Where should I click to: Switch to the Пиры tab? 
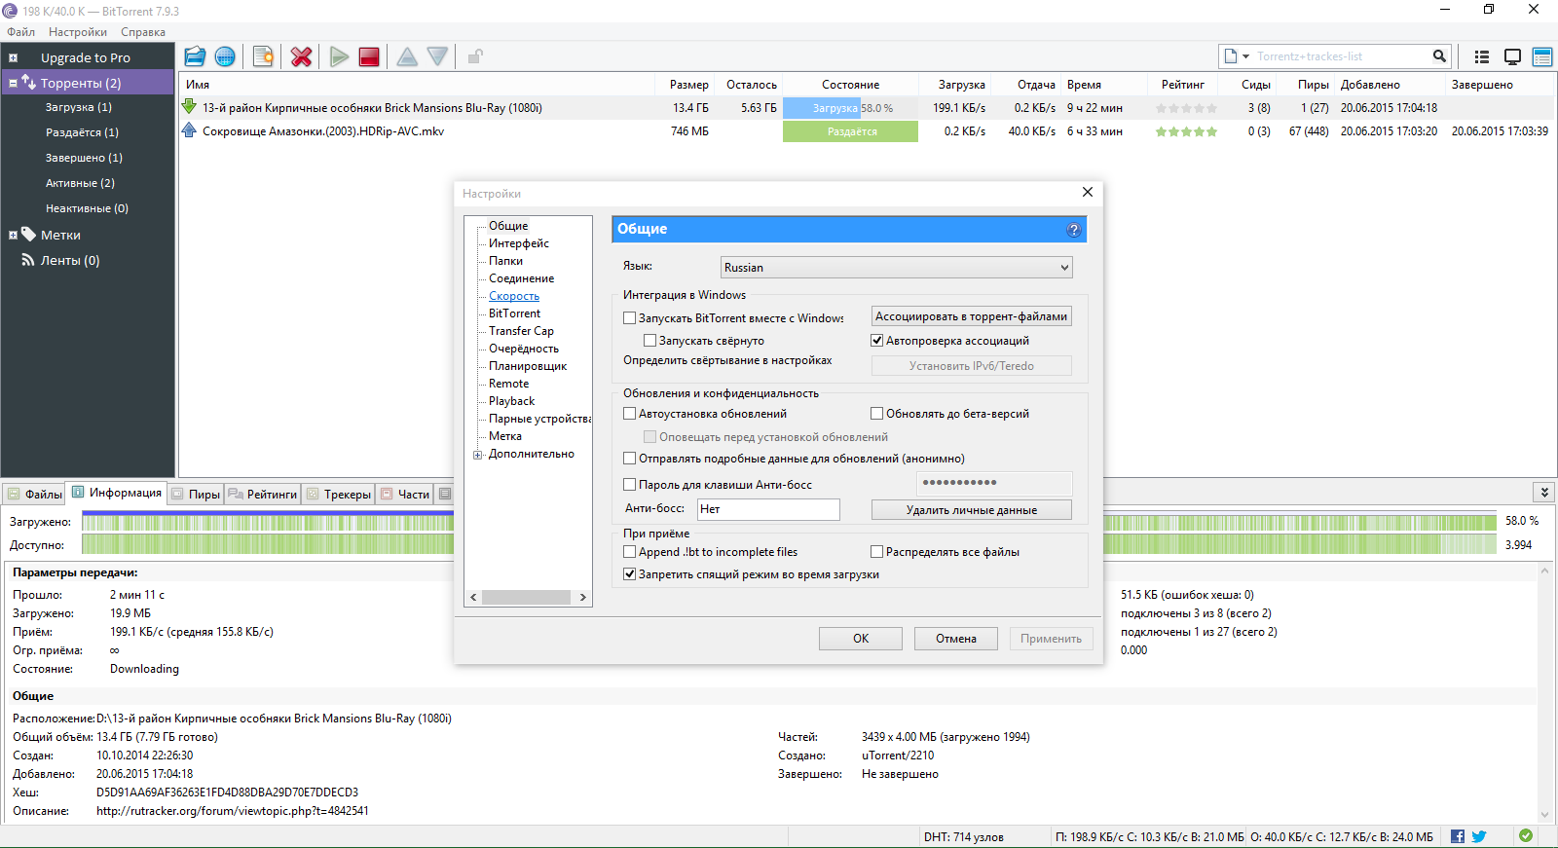click(196, 495)
